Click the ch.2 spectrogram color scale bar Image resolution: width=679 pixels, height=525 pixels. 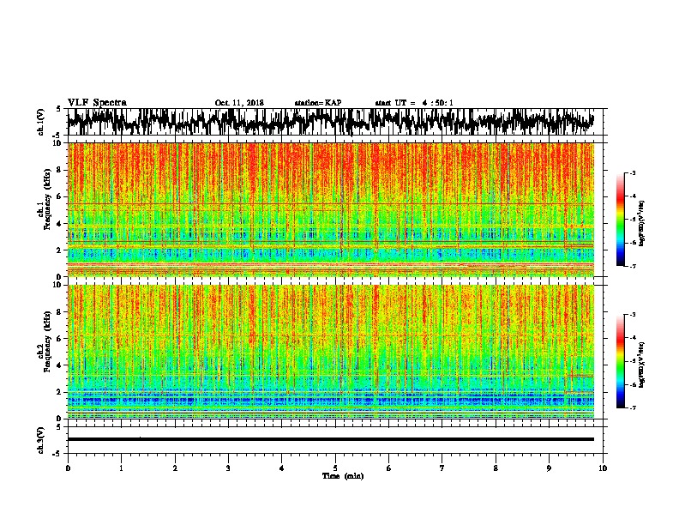click(x=621, y=361)
